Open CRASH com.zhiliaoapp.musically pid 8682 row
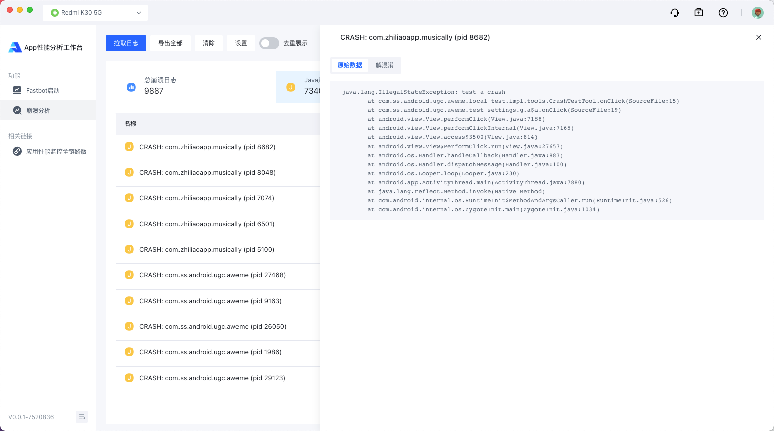Viewport: 774px width, 431px height. [x=218, y=147]
